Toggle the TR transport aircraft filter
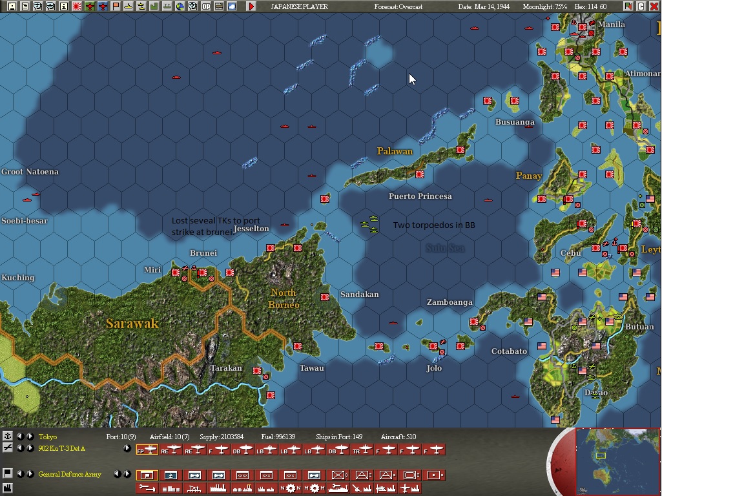The width and height of the screenshot is (744, 496). tap(362, 450)
